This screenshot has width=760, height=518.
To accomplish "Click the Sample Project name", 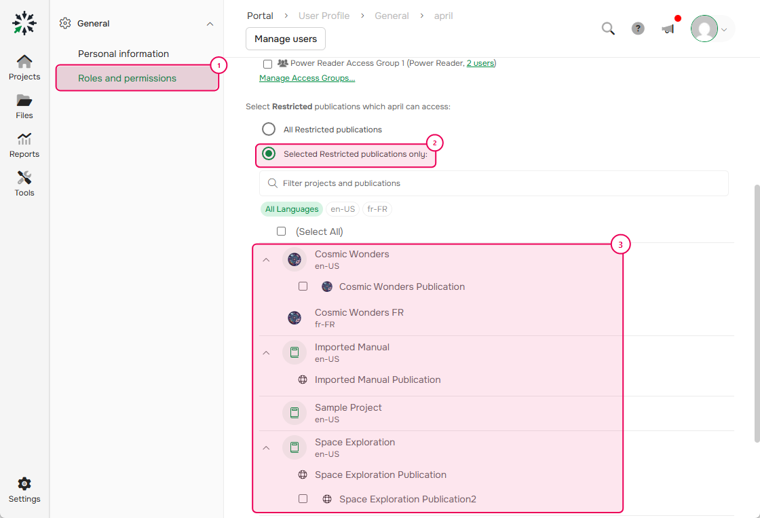I will click(348, 407).
